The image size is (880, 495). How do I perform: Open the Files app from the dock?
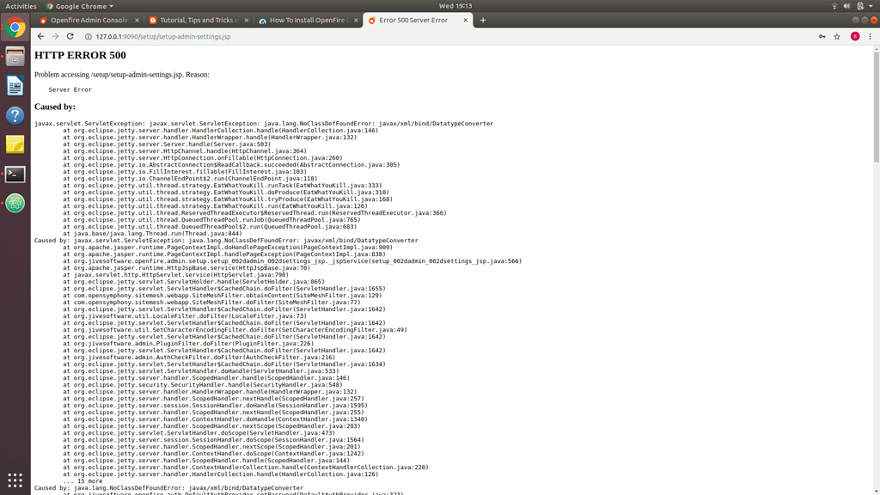click(14, 57)
